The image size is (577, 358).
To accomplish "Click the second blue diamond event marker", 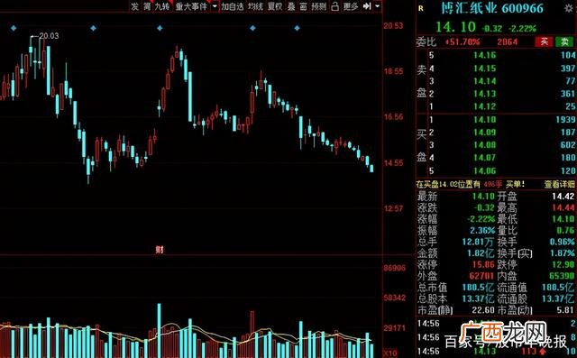I will [94, 28].
